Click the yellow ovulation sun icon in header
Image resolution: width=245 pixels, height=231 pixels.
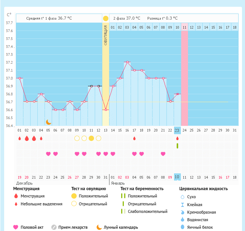pyautogui.click(x=106, y=18)
